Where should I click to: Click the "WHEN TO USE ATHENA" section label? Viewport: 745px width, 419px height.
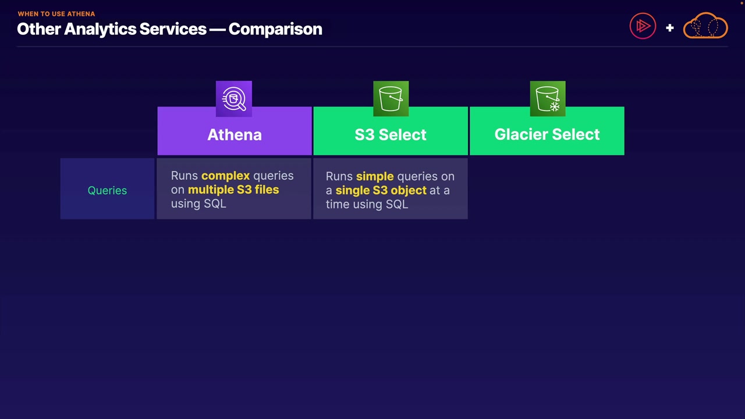tap(56, 13)
